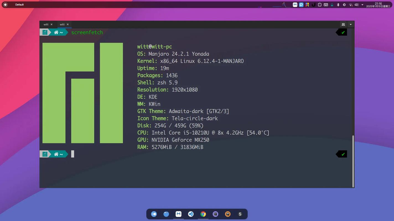Open Sublime Text from the dock
Screen dimensions: 394x221
(240, 214)
